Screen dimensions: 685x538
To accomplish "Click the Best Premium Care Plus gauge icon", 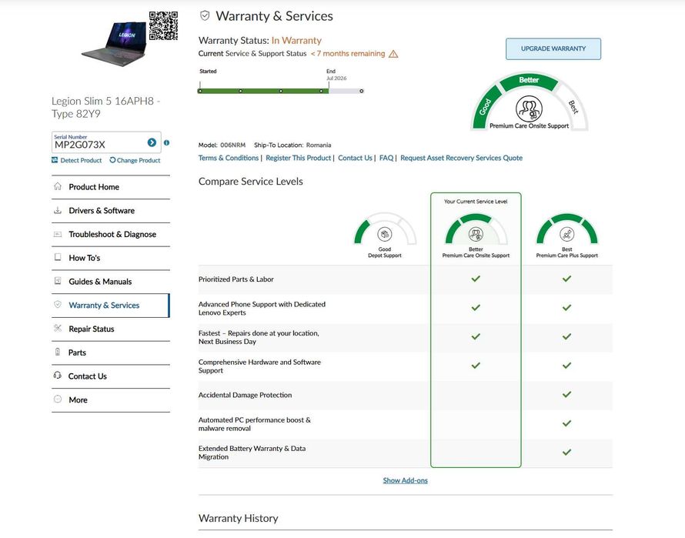I will click(x=566, y=234).
